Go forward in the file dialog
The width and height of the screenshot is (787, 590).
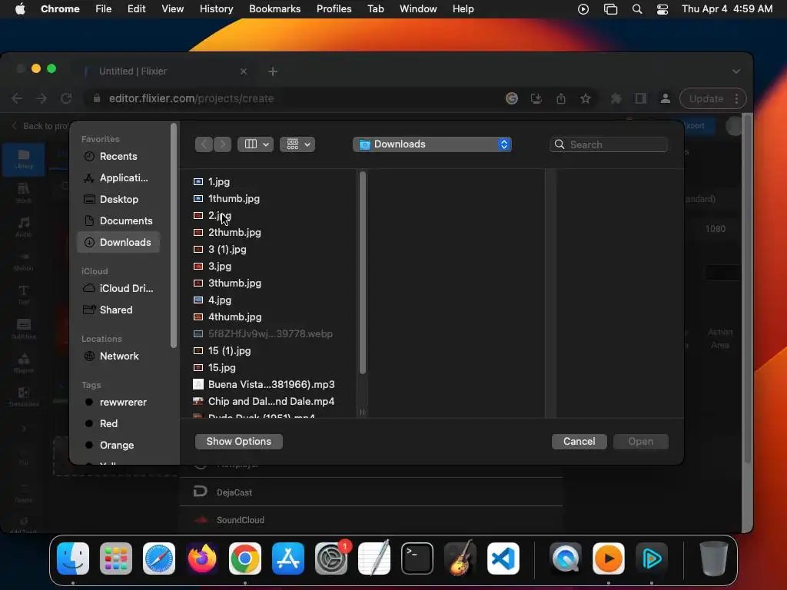(x=222, y=144)
